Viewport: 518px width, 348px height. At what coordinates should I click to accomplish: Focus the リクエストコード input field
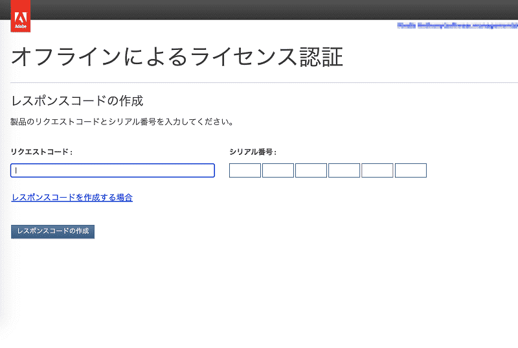point(113,170)
